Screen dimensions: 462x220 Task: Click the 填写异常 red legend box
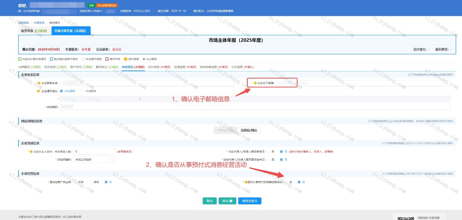click(x=107, y=59)
